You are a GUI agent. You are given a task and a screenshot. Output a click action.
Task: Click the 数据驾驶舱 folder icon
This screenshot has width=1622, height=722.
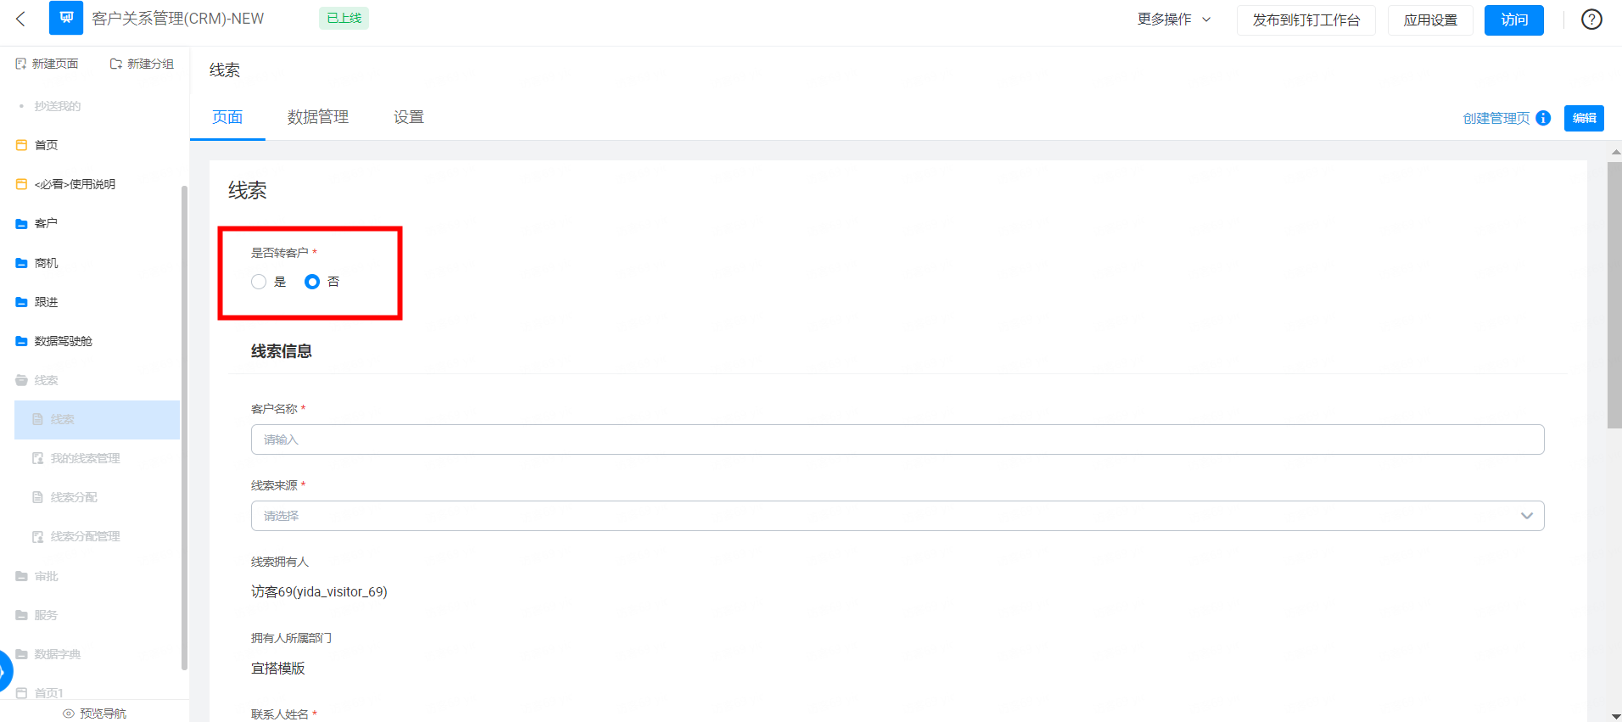click(22, 341)
